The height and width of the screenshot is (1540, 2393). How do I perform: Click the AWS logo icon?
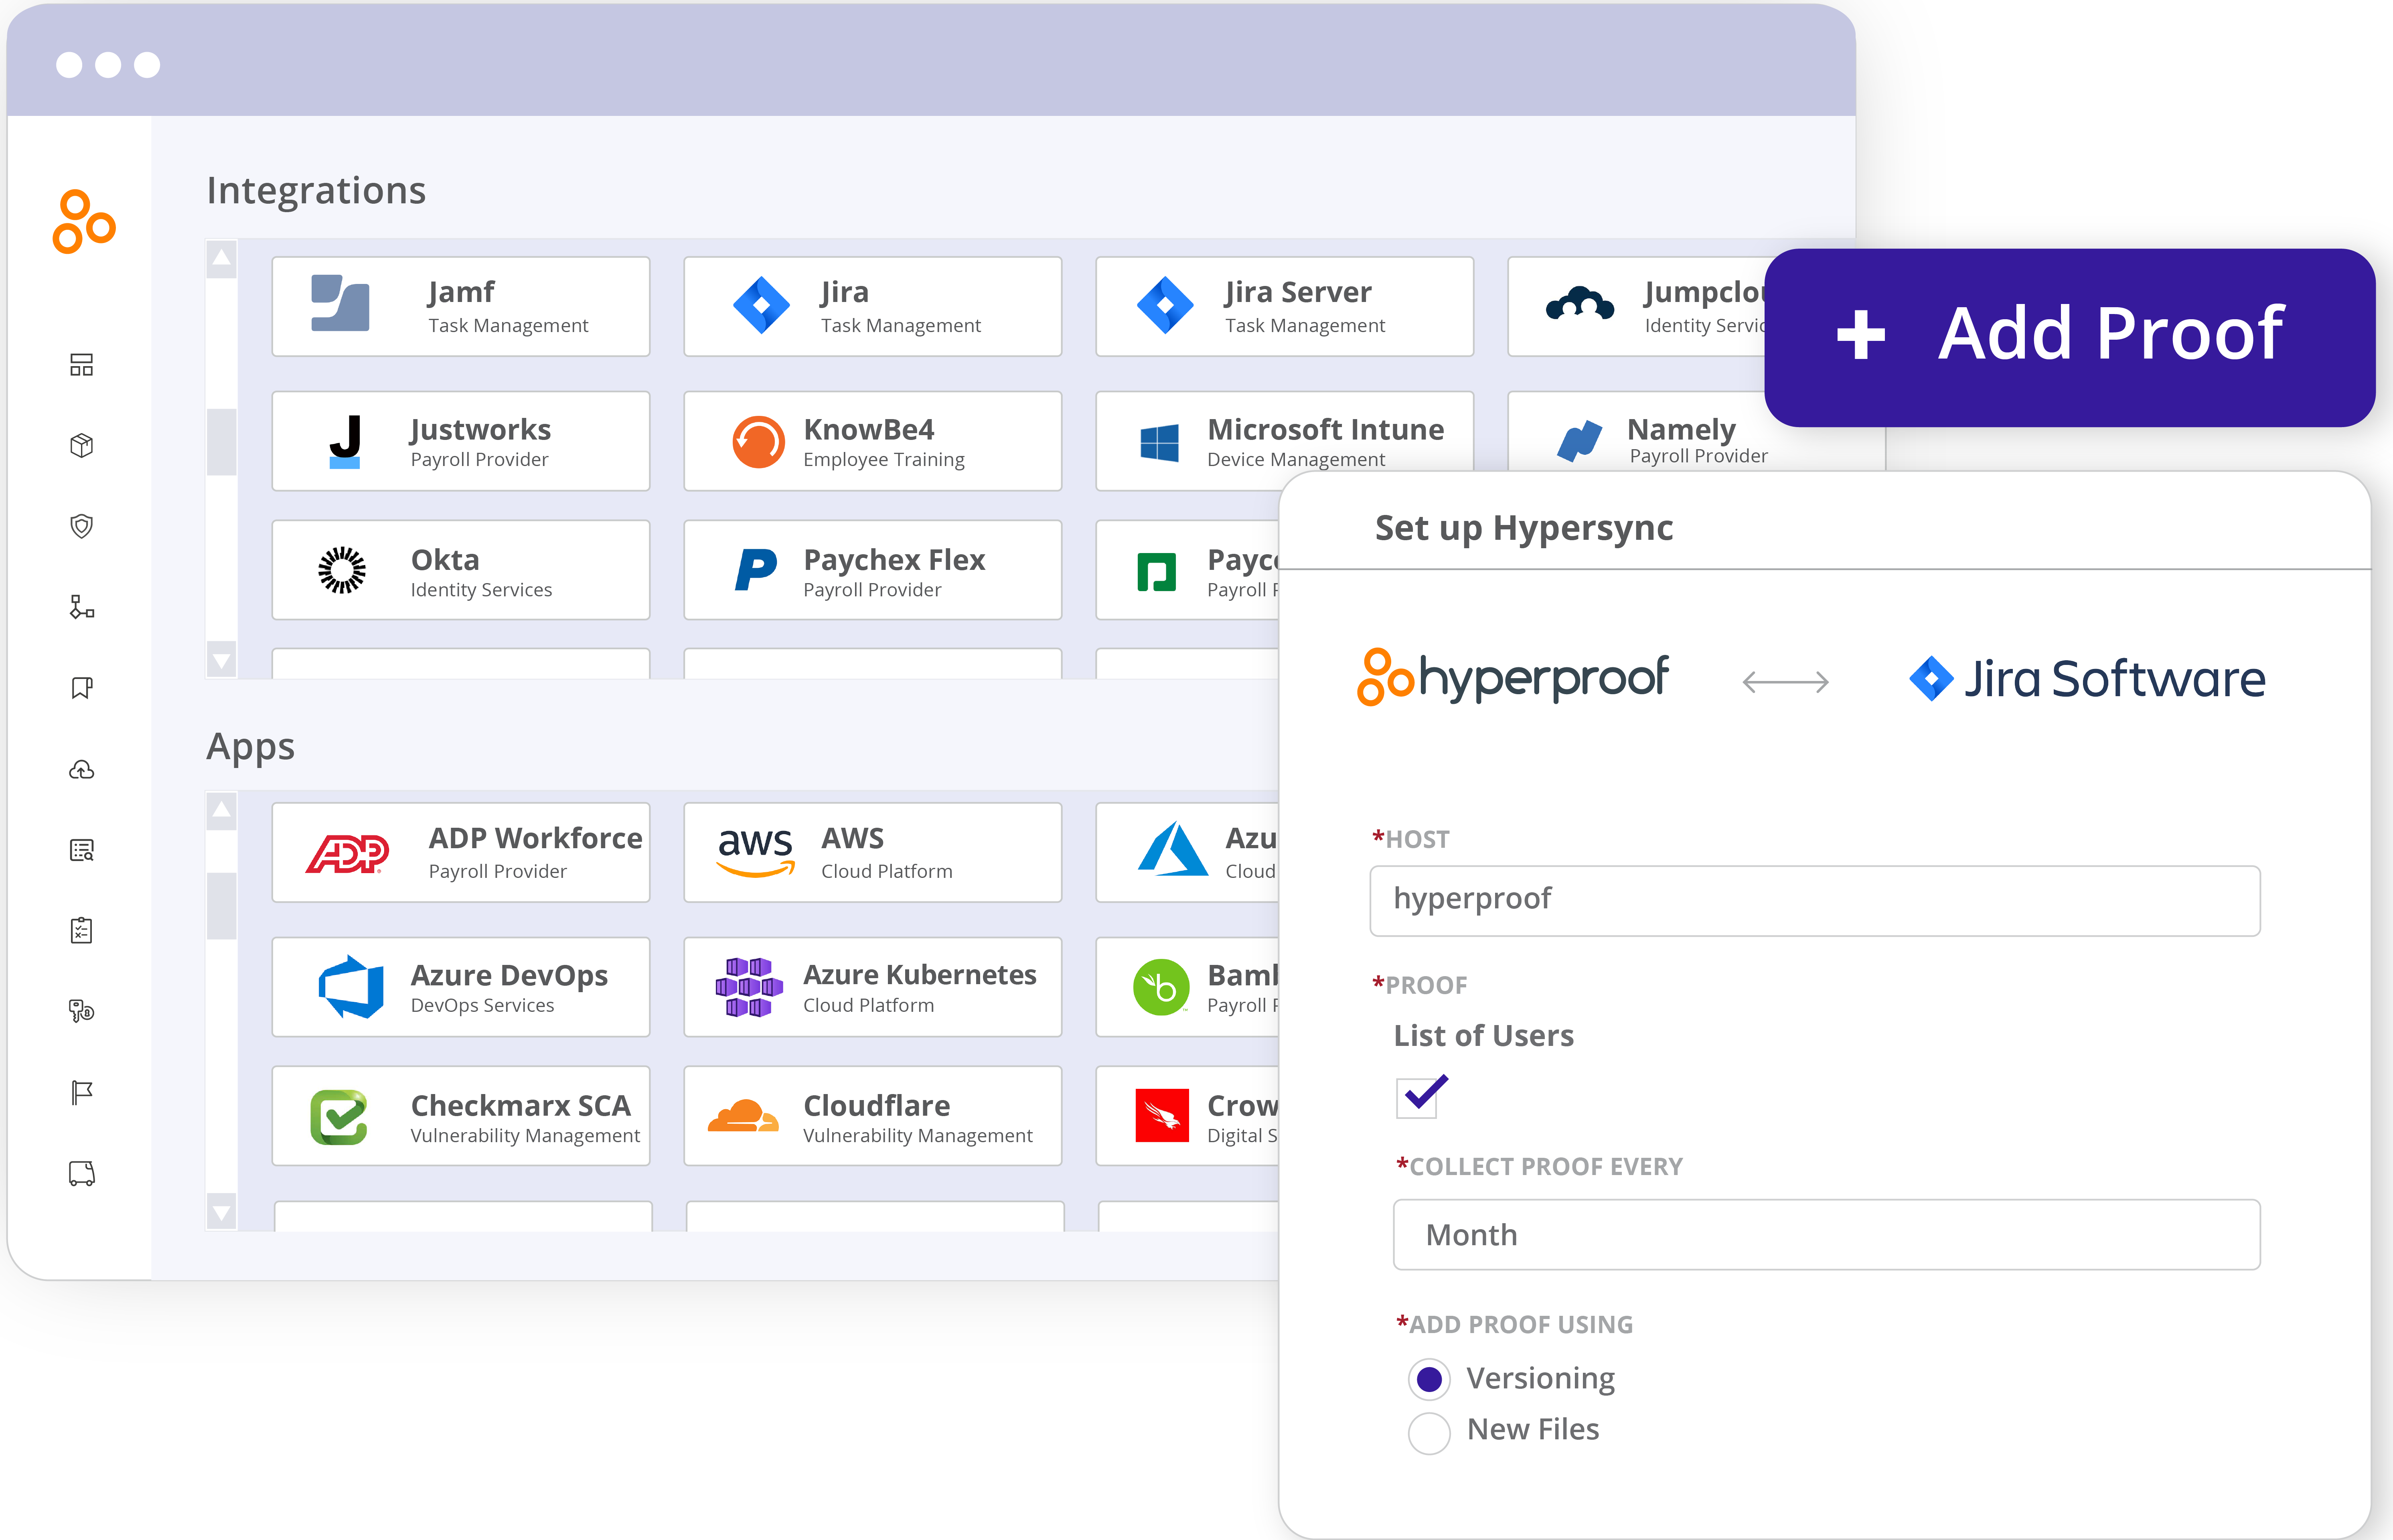[756, 853]
